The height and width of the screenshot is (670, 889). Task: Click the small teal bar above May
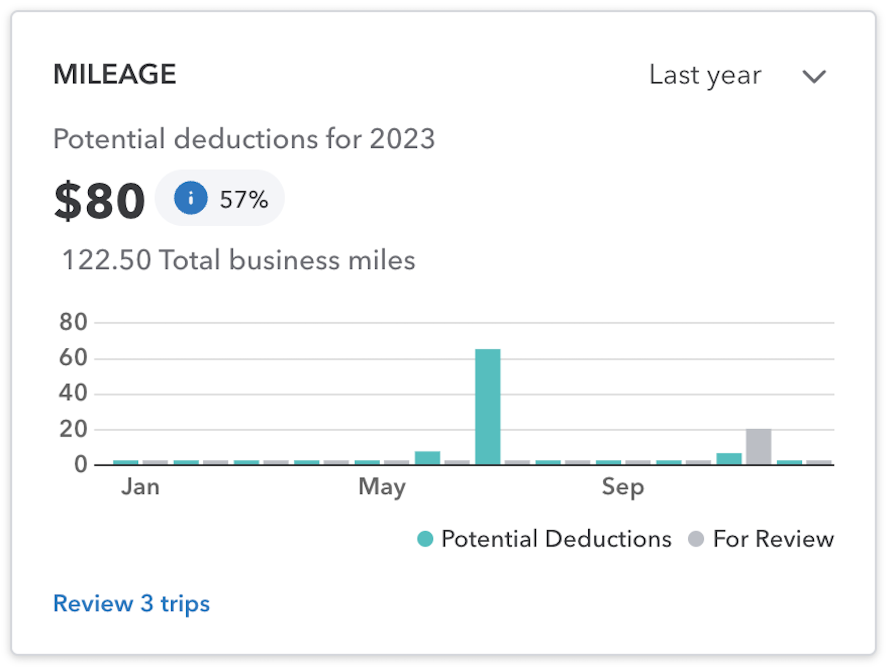click(x=427, y=458)
